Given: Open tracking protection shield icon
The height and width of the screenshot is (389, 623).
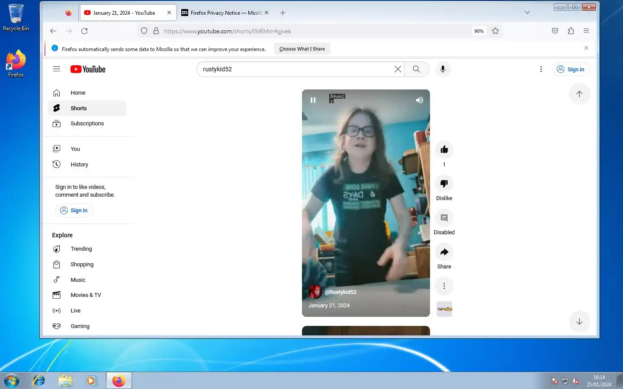Looking at the screenshot, I should 144,31.
